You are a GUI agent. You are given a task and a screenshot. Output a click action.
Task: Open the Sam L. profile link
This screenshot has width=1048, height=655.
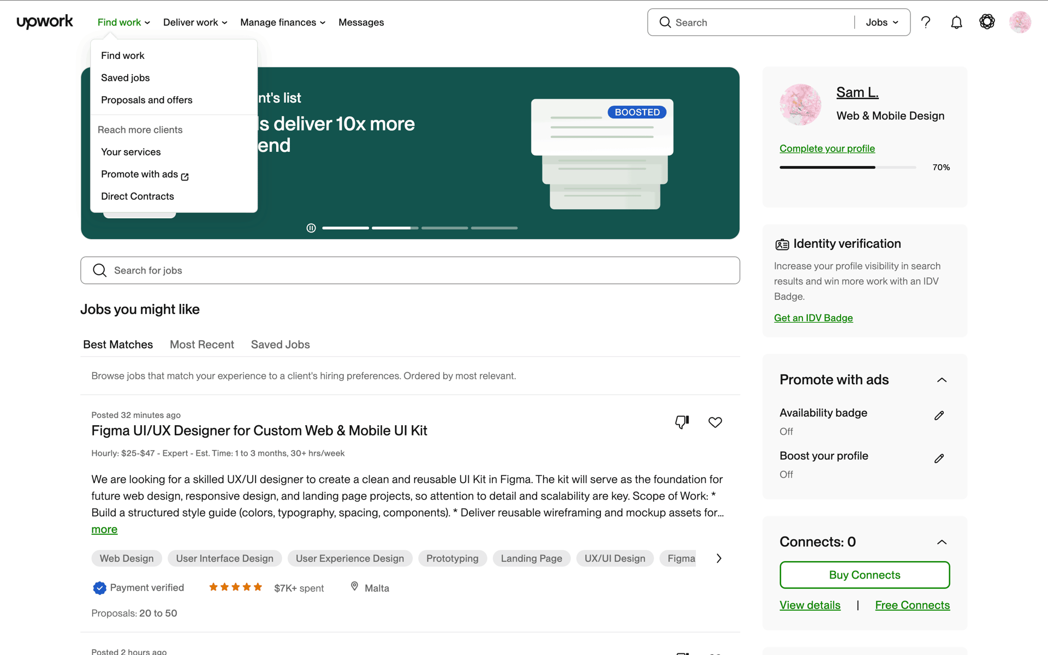857,92
